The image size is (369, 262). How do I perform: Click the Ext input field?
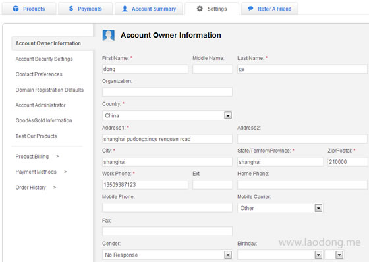pos(212,185)
